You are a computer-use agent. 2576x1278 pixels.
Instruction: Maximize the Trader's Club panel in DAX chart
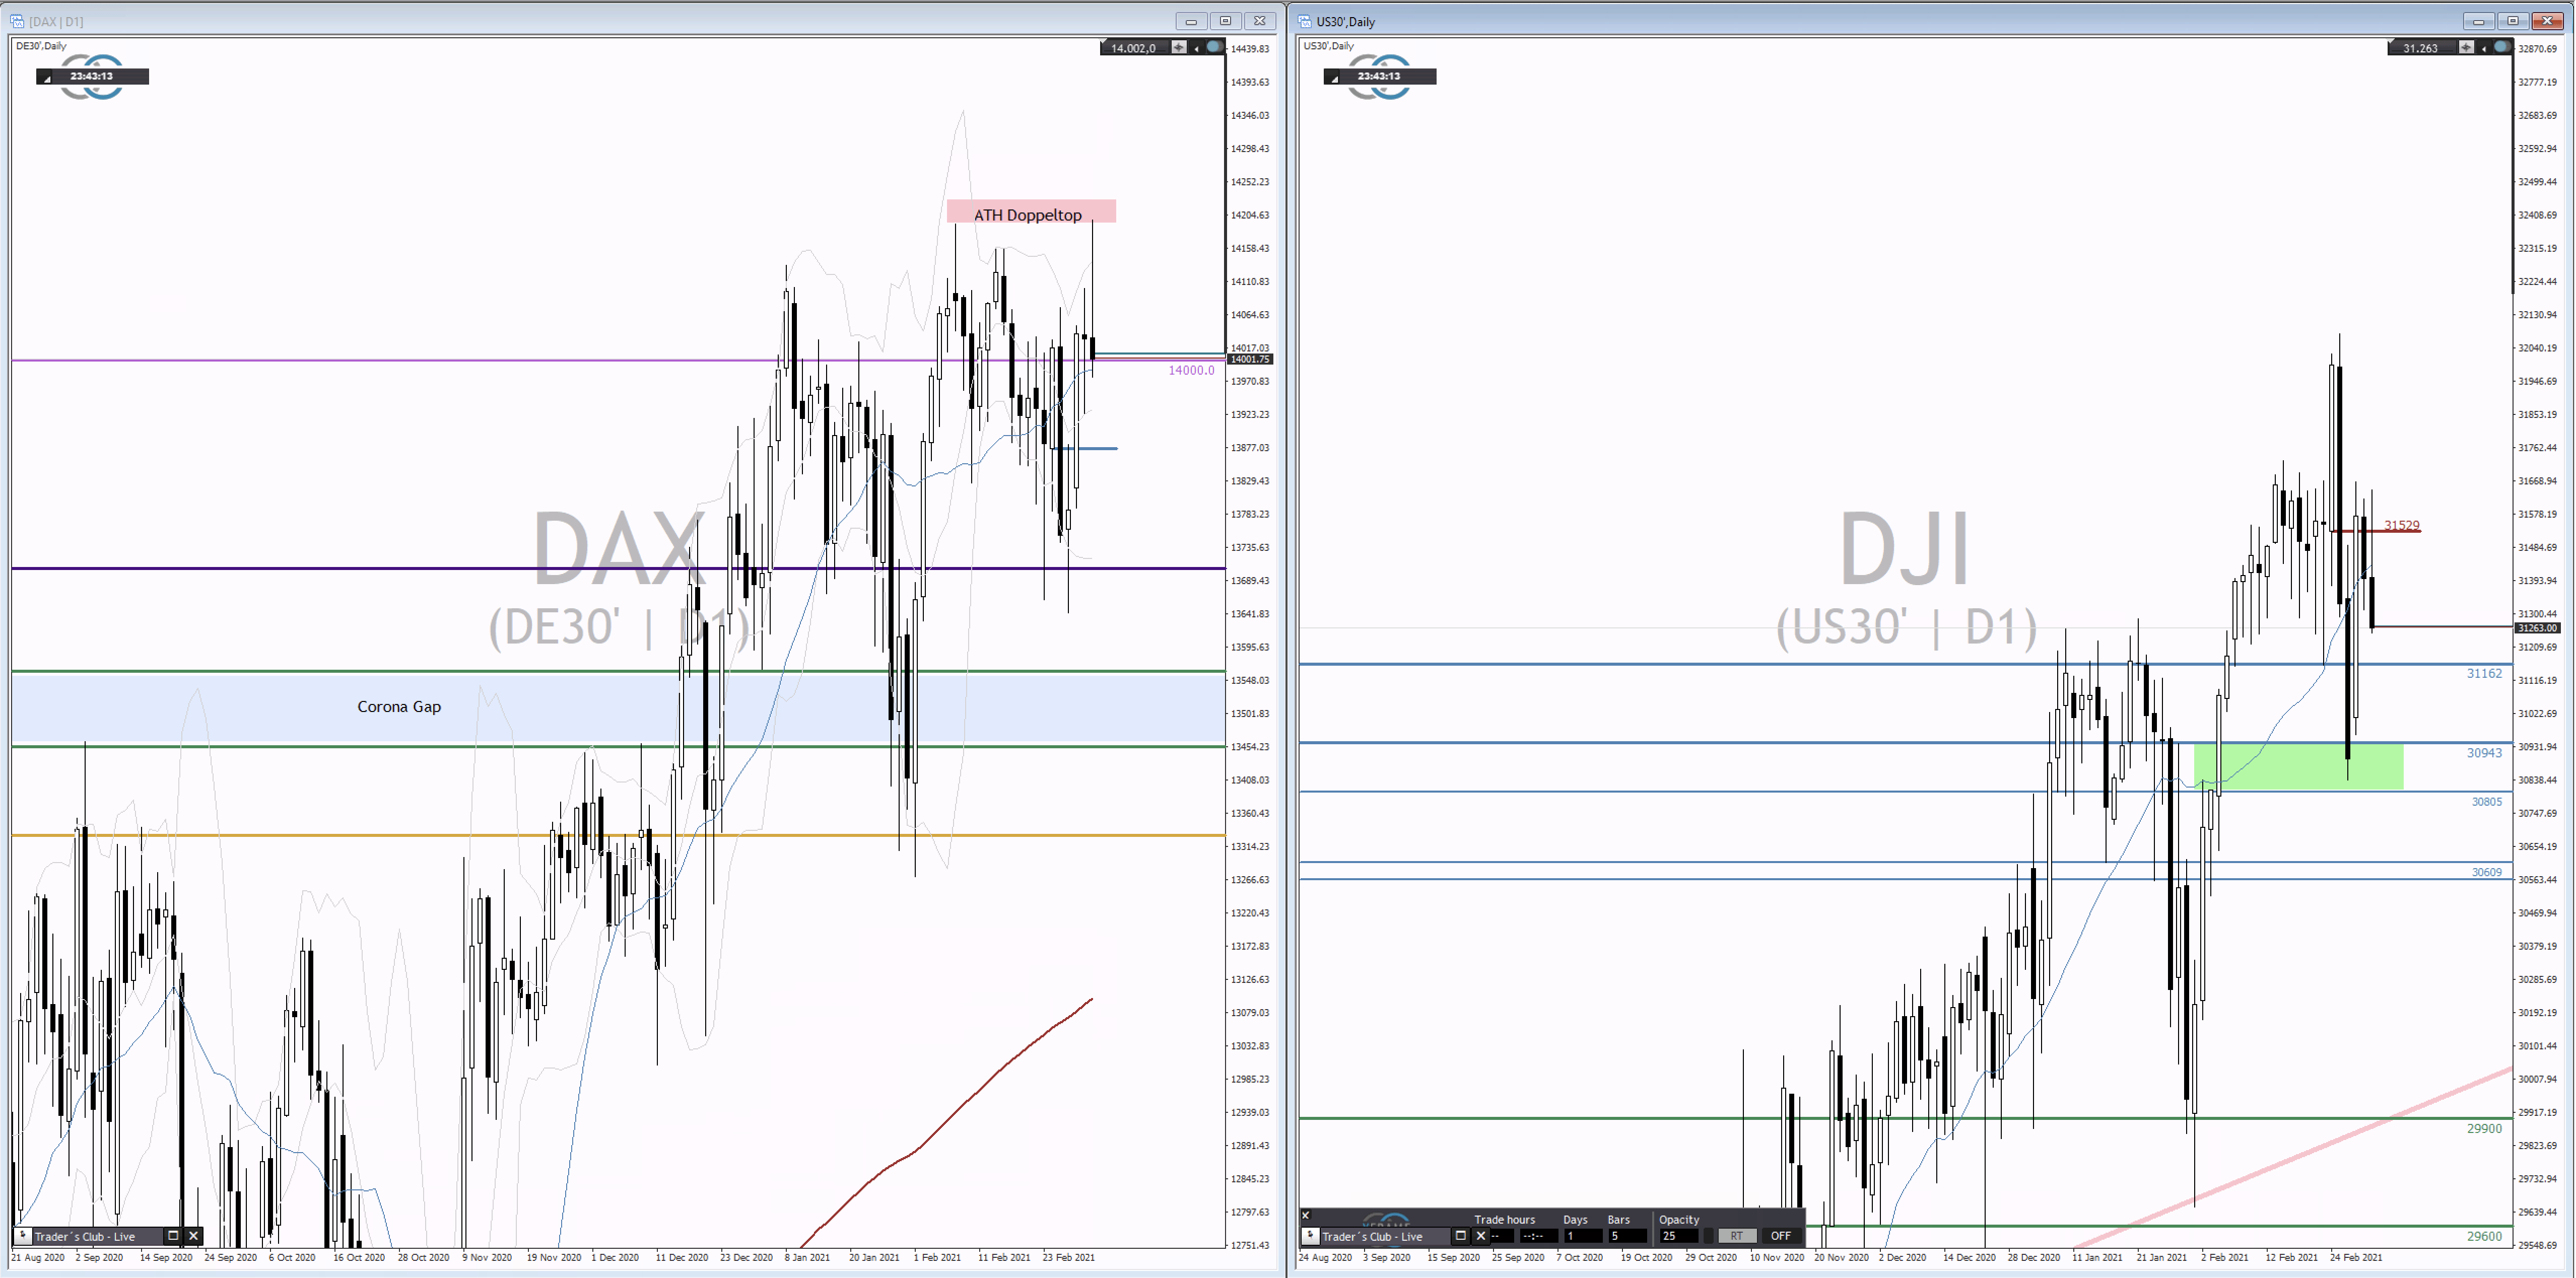click(x=172, y=1236)
